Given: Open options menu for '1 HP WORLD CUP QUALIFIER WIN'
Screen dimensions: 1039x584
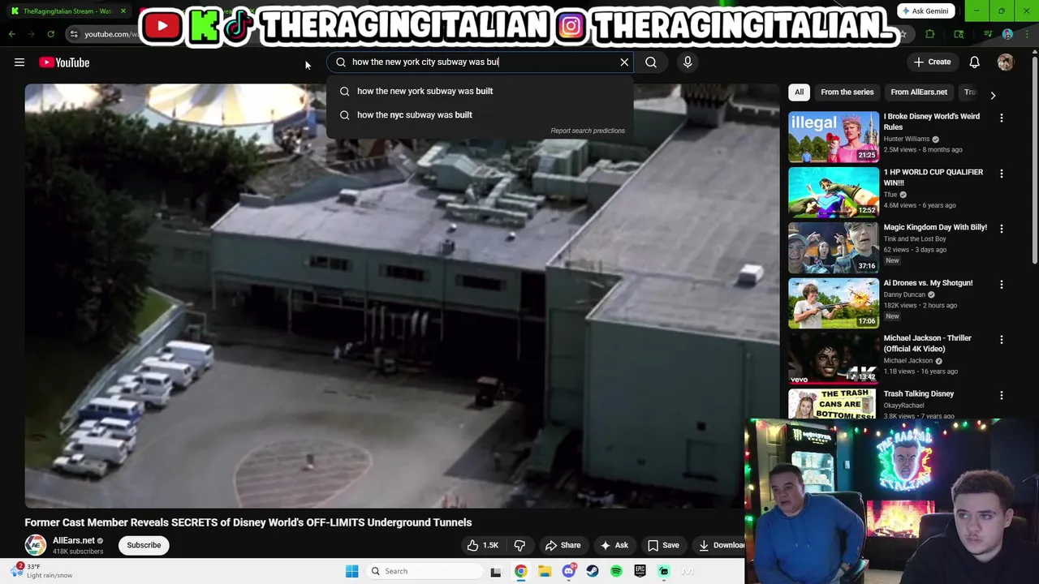Looking at the screenshot, I should pyautogui.click(x=1002, y=174).
